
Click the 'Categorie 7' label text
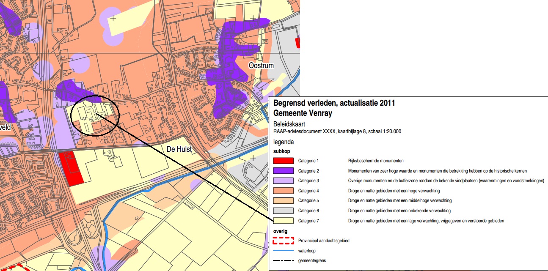(308, 221)
